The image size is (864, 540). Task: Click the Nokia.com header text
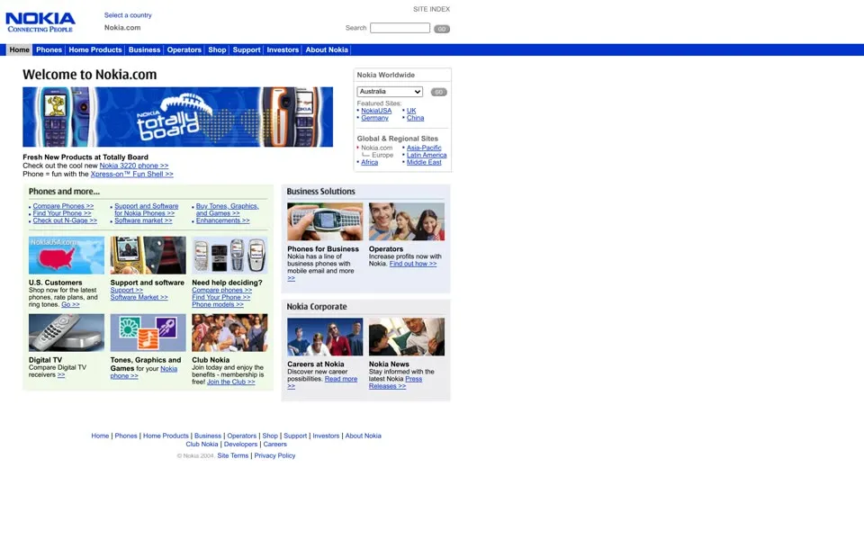pos(122,28)
